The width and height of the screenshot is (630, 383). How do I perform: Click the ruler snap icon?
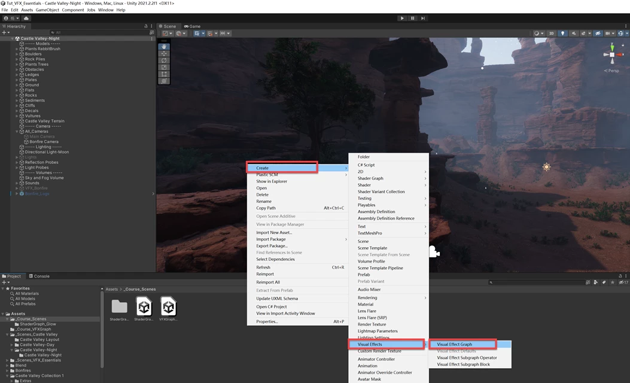click(x=223, y=34)
